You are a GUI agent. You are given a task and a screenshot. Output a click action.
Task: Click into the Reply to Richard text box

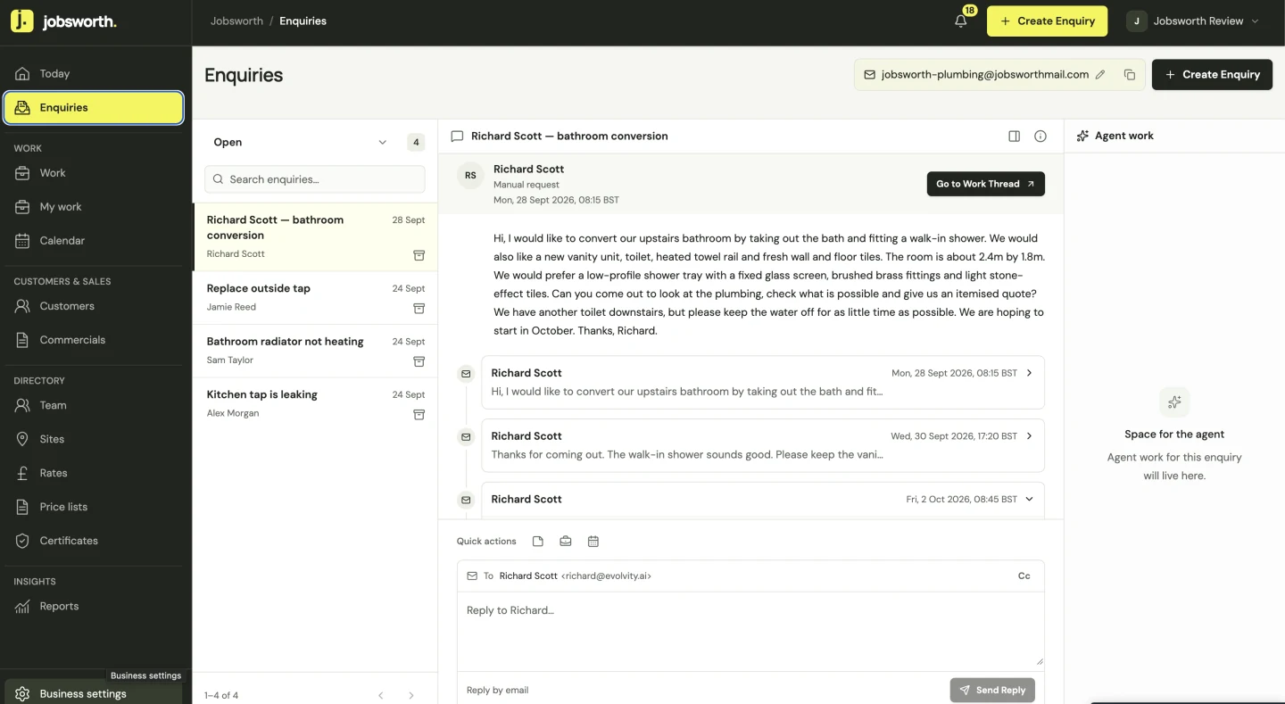click(750, 630)
